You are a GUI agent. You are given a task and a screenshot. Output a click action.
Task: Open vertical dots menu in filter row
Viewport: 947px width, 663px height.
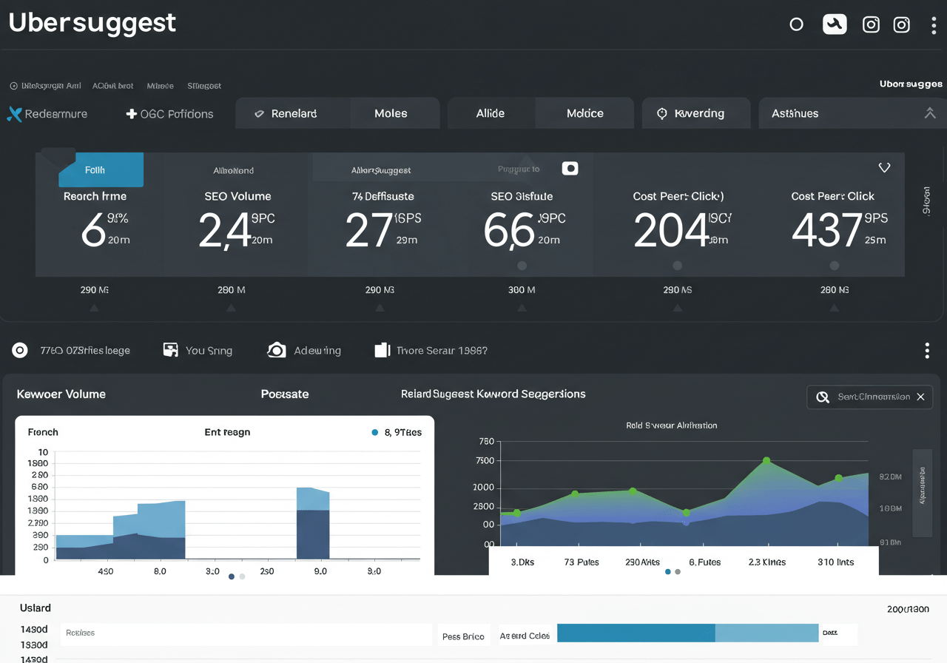tap(927, 351)
